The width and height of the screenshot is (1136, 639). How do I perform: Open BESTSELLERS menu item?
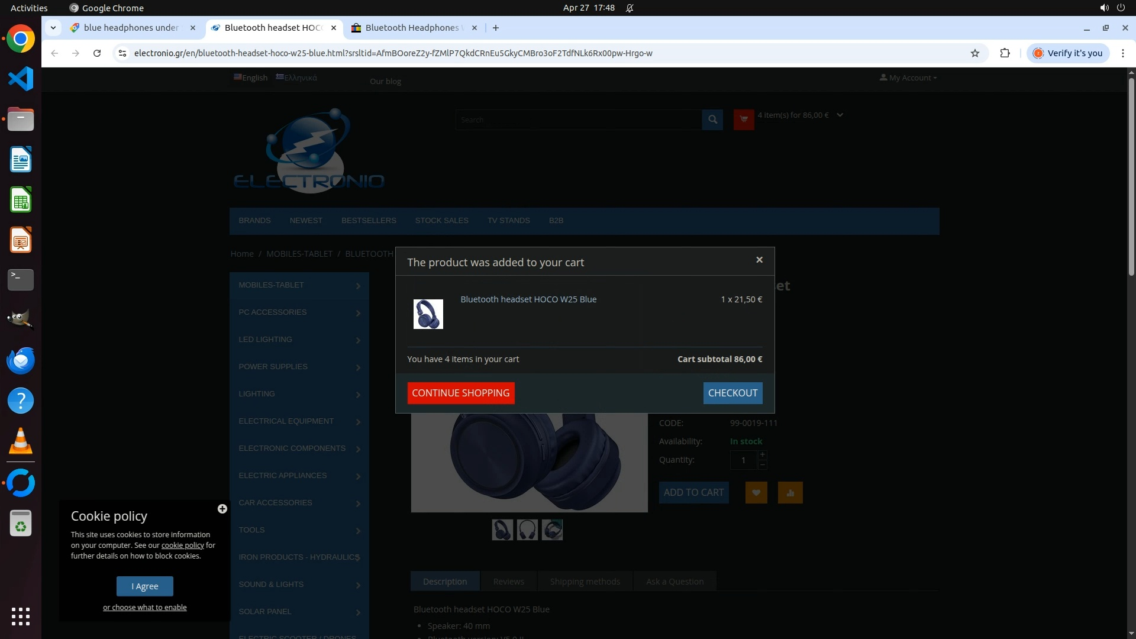coord(369,221)
